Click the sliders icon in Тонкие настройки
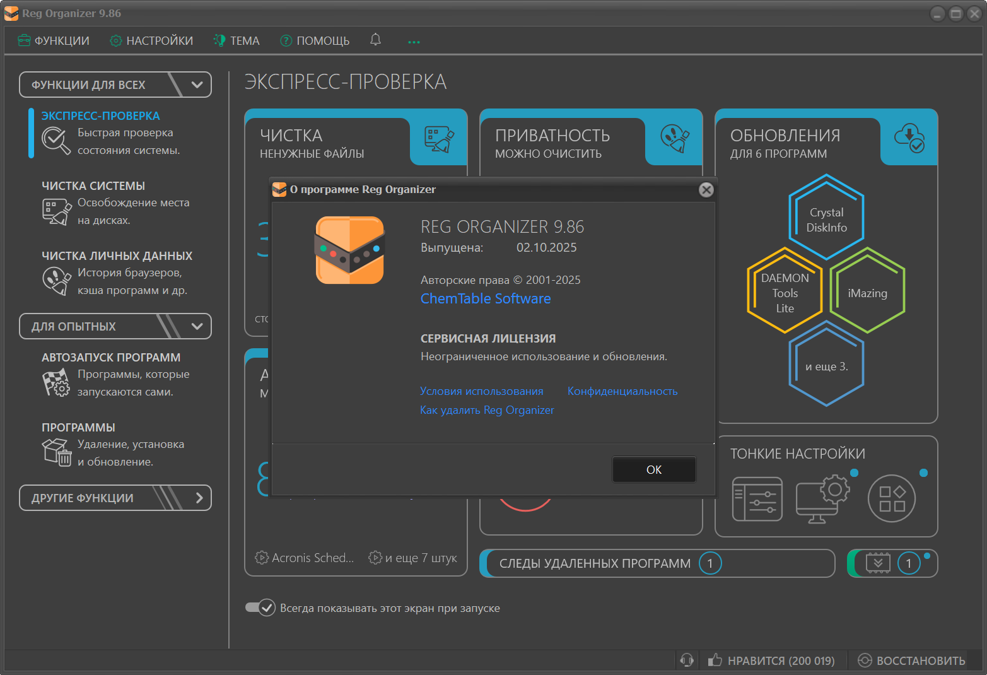The image size is (987, 675). 757,499
